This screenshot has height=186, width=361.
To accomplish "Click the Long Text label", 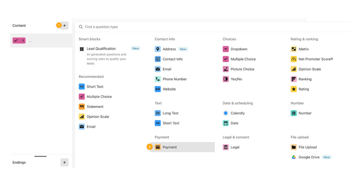I will 170,113.
